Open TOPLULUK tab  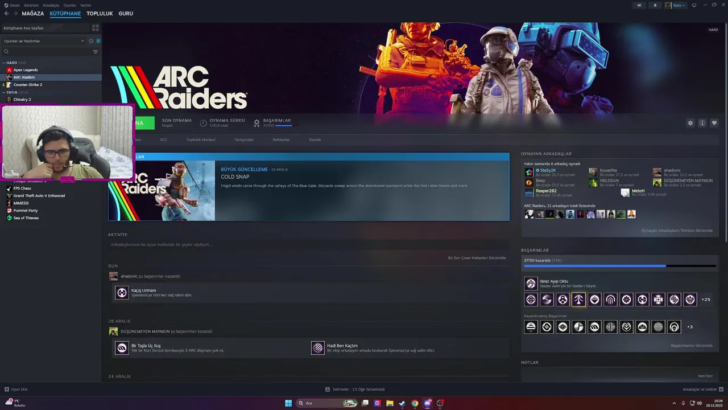pos(100,14)
